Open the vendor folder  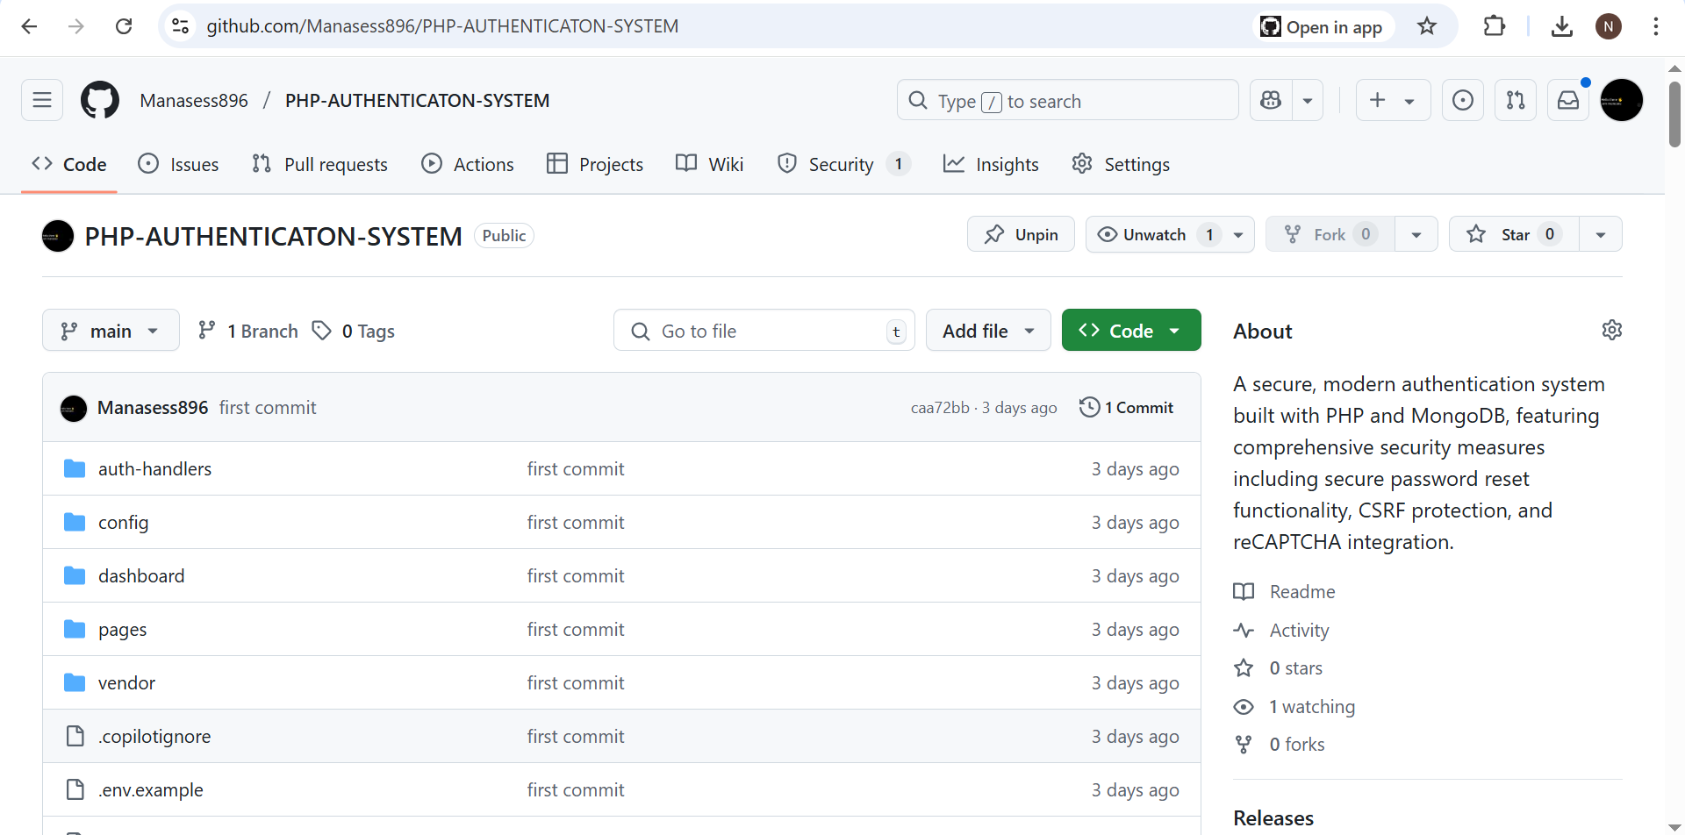126,683
